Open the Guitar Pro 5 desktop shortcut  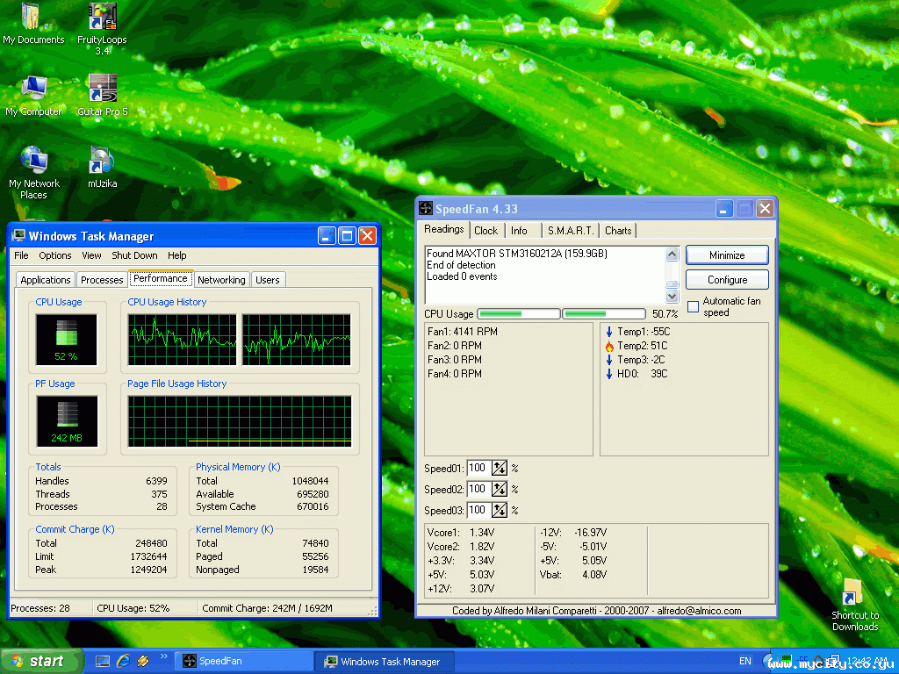102,90
